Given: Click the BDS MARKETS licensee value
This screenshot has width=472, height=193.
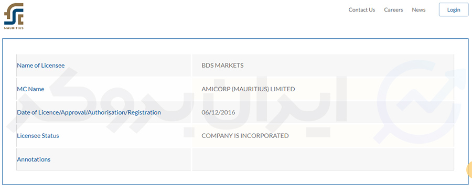Looking at the screenshot, I should click(x=222, y=66).
